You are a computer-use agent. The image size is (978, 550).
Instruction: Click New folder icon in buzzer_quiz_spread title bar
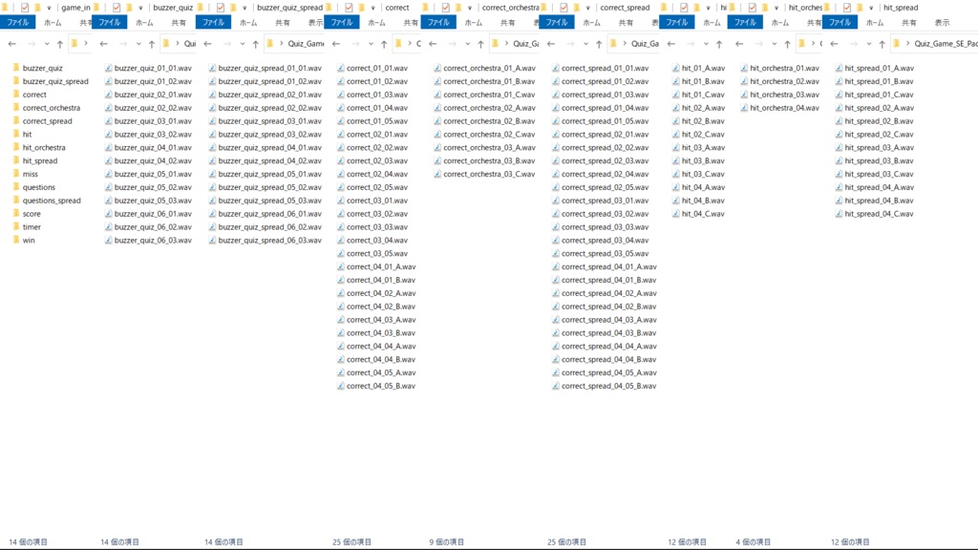(x=233, y=8)
